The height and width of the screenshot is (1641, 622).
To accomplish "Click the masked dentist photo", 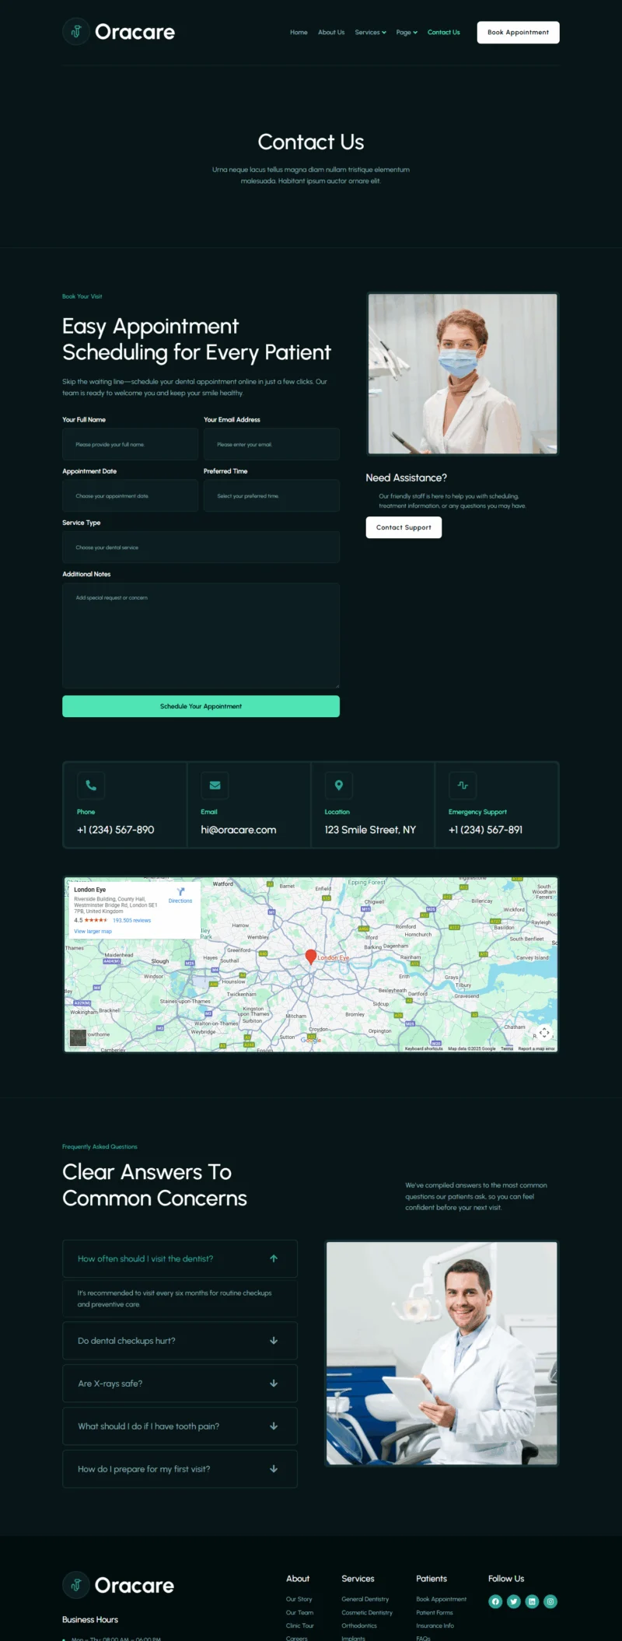I will [463, 373].
